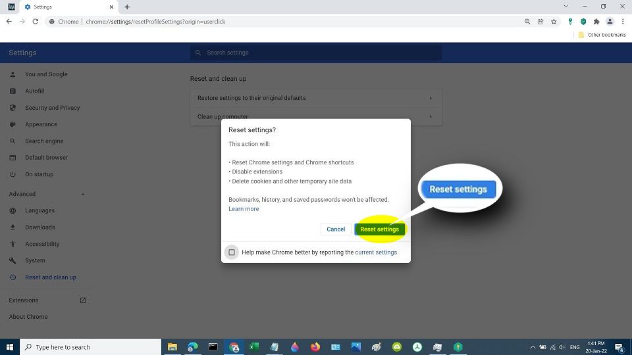Switch to Chrome in the taskbar
Image resolution: width=632 pixels, height=355 pixels.
234,347
